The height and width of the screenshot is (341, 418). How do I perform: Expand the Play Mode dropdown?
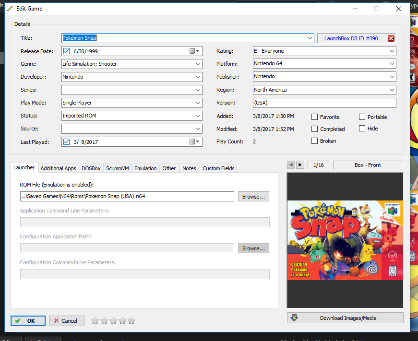coord(198,103)
